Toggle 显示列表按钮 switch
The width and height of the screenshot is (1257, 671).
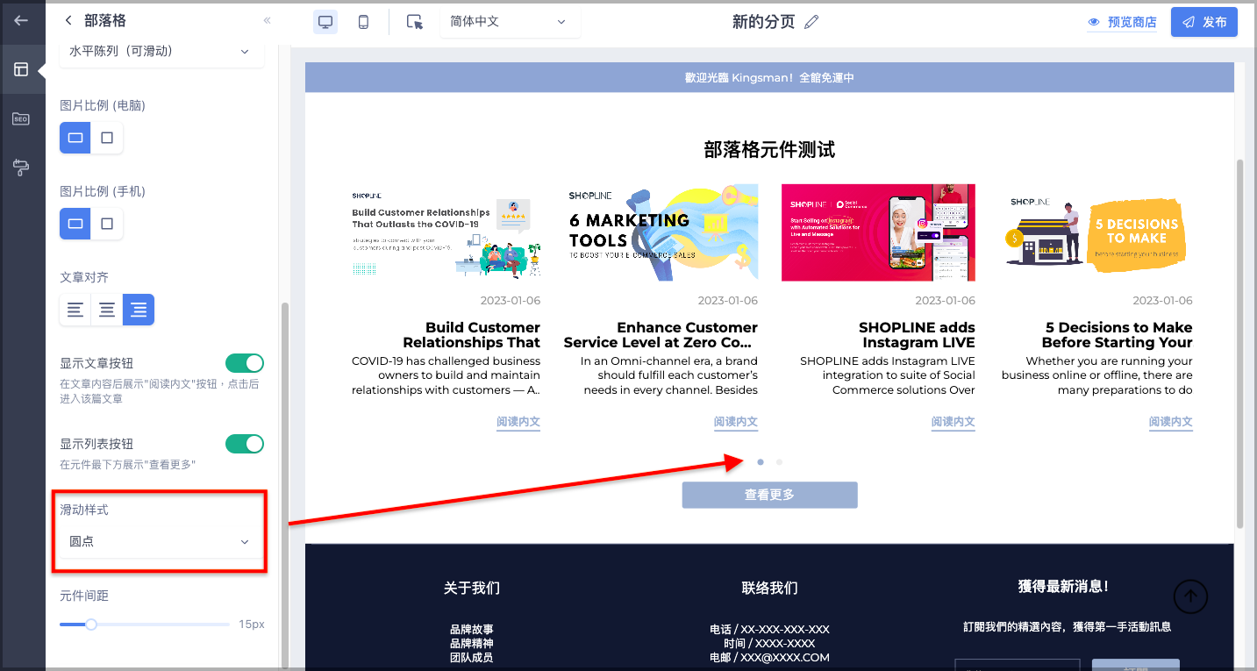(245, 444)
